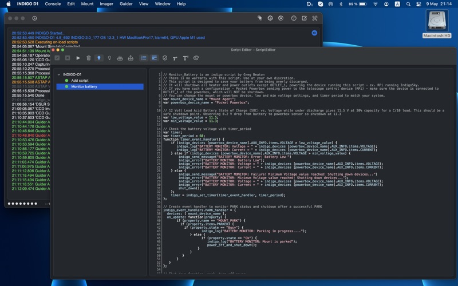Click the telescope icon in main window toolbar
Image resolution: width=458 pixels, height=286 pixels.
click(x=259, y=18)
